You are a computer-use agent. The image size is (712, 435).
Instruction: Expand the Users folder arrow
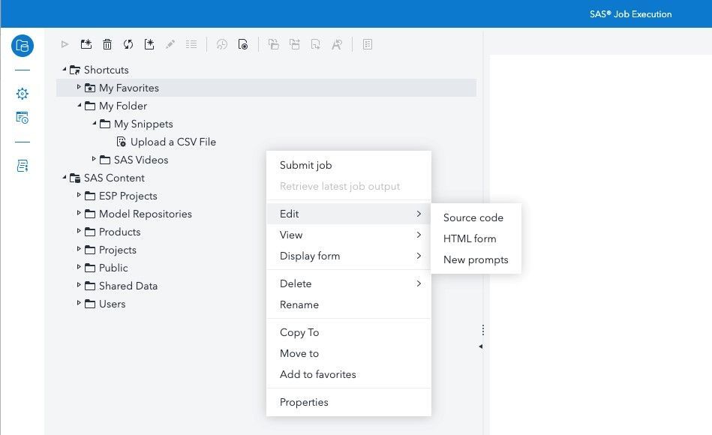[79, 303]
